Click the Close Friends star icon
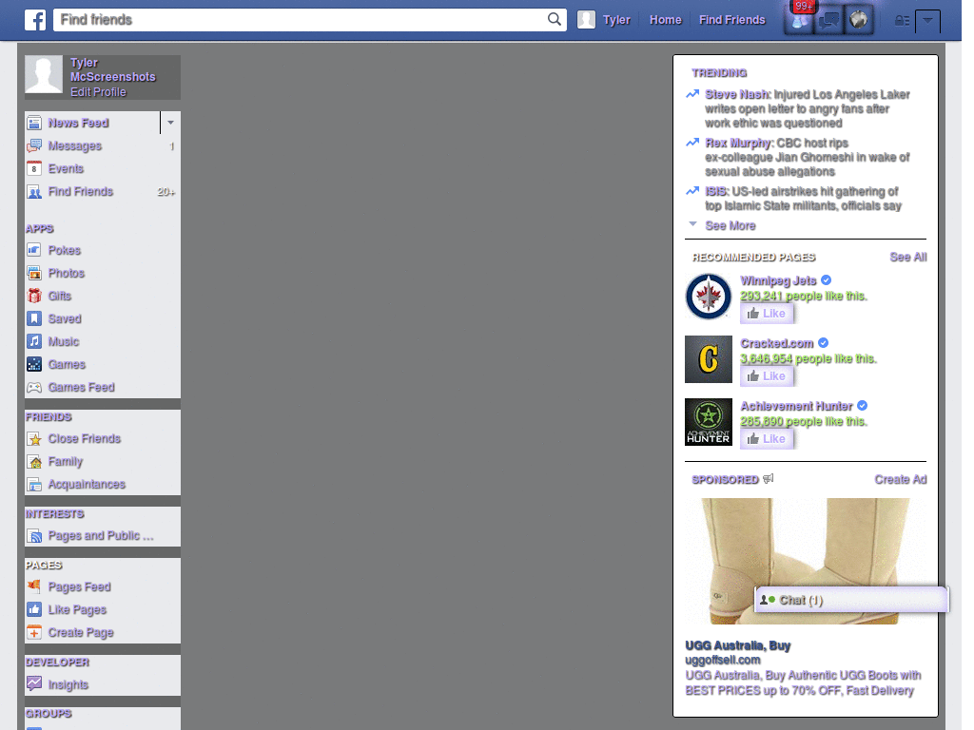974x730 pixels. point(34,439)
